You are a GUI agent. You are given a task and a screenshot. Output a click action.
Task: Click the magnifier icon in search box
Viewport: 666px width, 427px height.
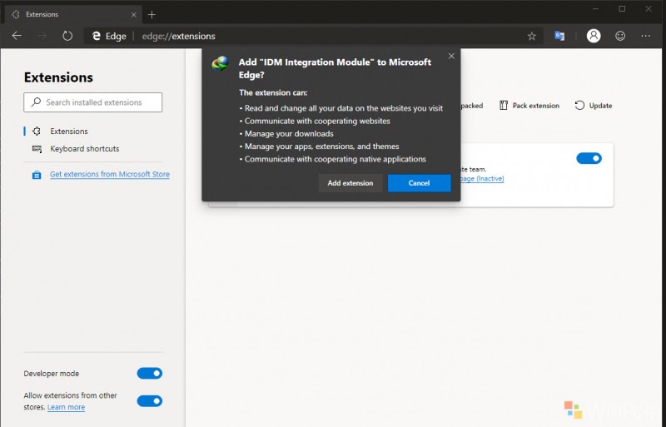pos(36,102)
